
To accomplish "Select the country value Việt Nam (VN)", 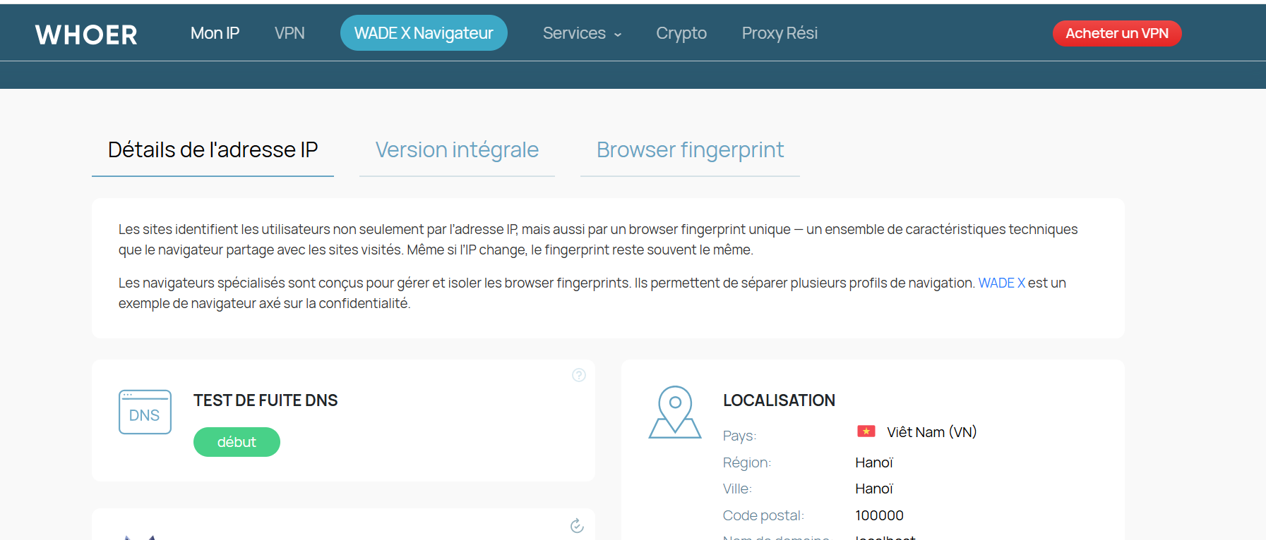I will point(932,432).
